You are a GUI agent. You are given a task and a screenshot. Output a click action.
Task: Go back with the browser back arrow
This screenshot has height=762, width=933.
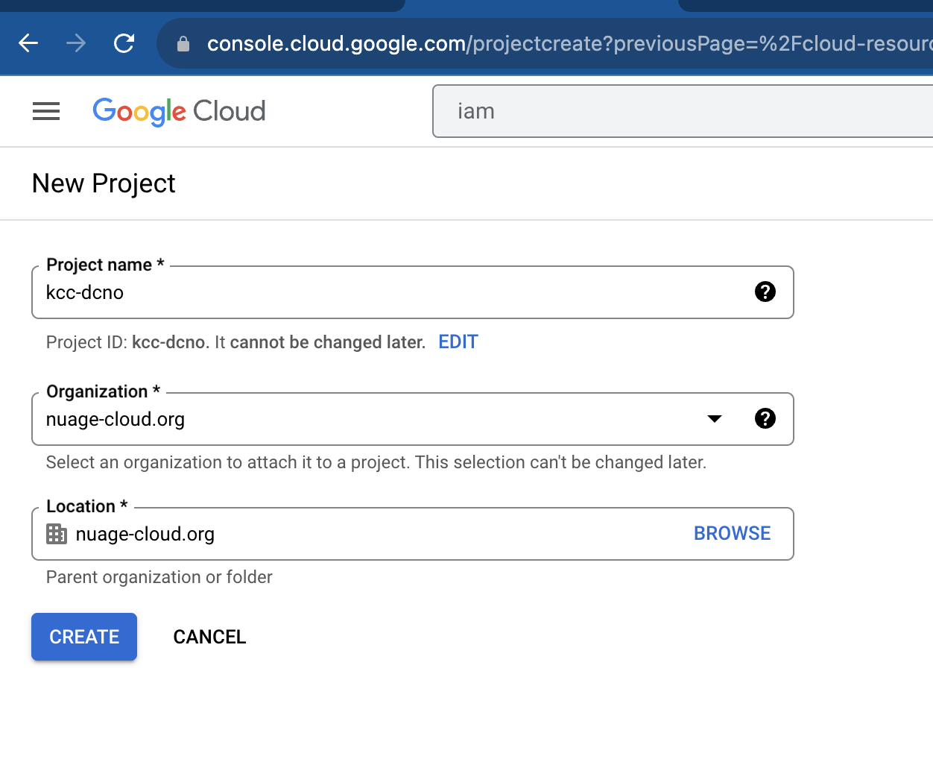28,43
